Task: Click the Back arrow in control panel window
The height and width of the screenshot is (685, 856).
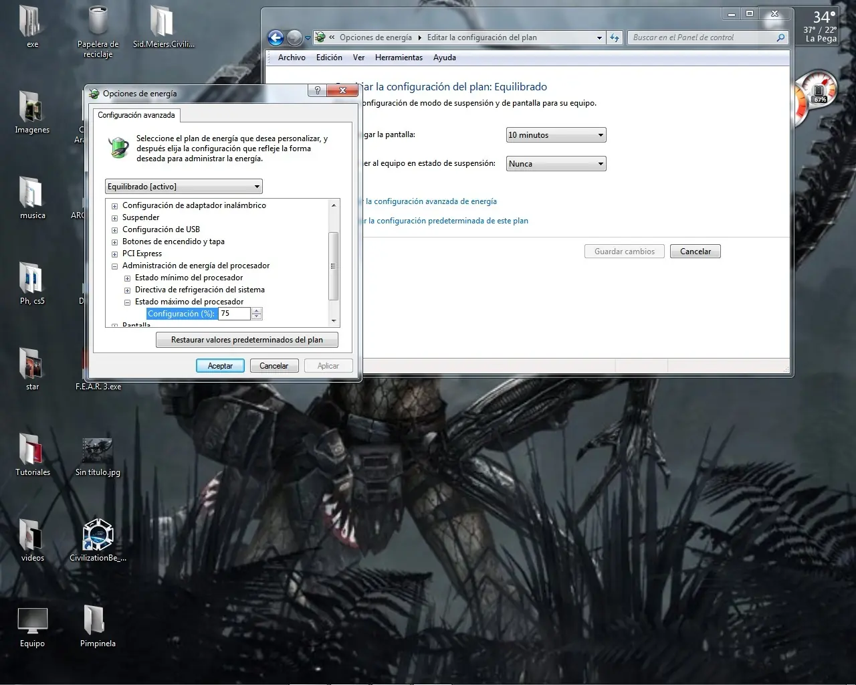Action: click(276, 37)
